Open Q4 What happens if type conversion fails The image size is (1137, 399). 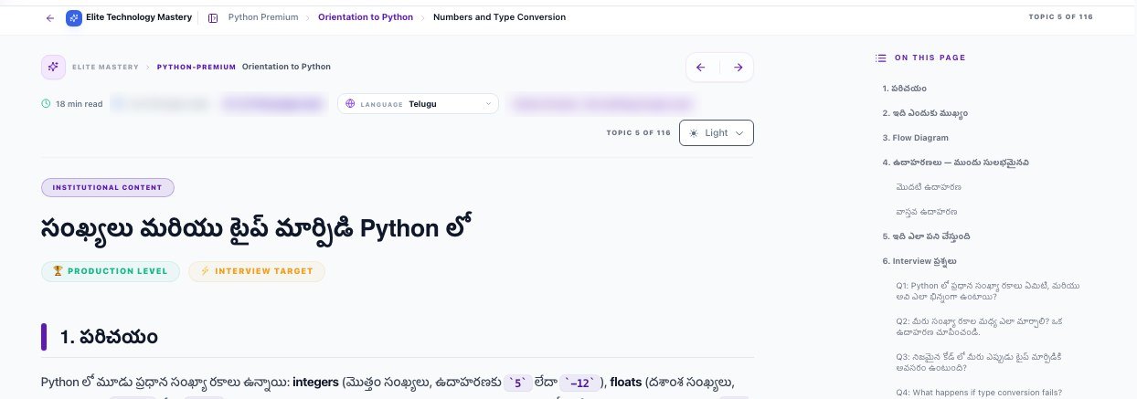pyautogui.click(x=979, y=393)
